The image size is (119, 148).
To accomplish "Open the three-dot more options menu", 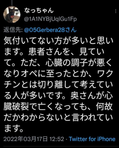I will pyautogui.click(x=116, y=11).
